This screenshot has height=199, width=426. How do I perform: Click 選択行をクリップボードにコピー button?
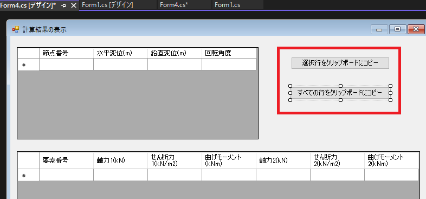coord(340,63)
